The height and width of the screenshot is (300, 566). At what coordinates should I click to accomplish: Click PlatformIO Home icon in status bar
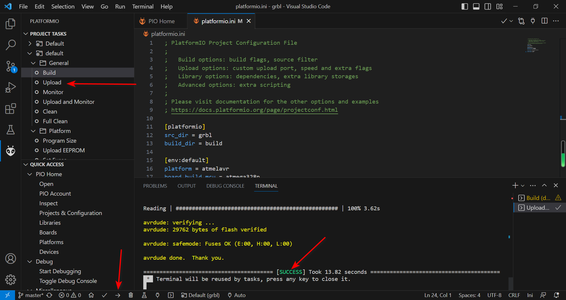91,295
